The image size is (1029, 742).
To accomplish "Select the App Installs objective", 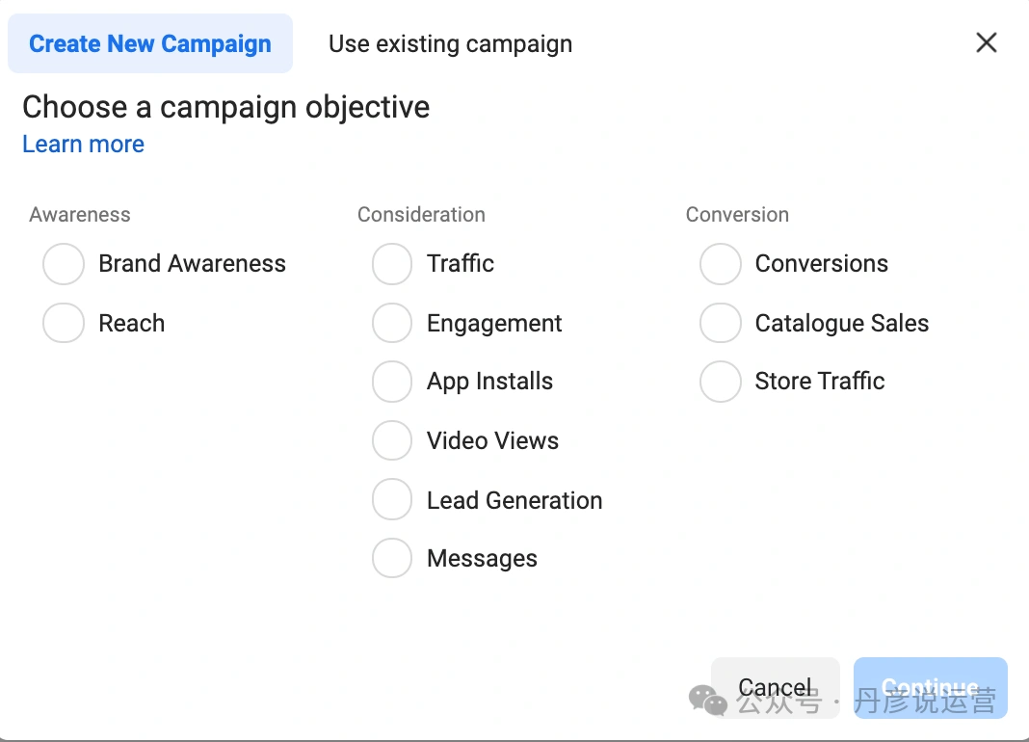I will [392, 382].
